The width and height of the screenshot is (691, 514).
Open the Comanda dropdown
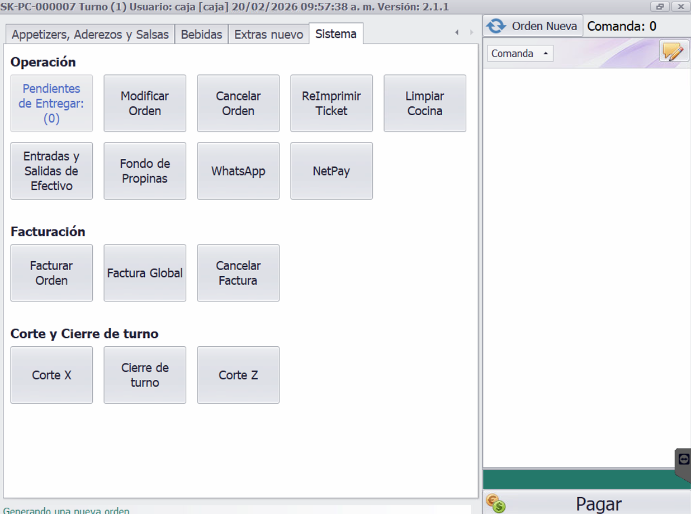520,54
